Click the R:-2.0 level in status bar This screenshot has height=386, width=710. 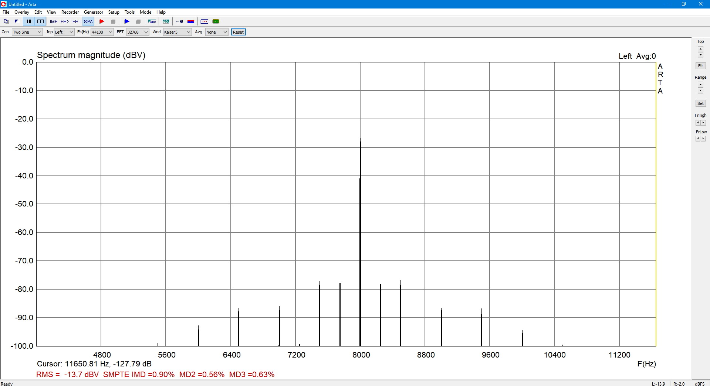tap(679, 384)
